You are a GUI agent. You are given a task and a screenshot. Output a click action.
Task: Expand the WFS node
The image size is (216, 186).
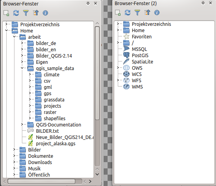[x=118, y=80]
